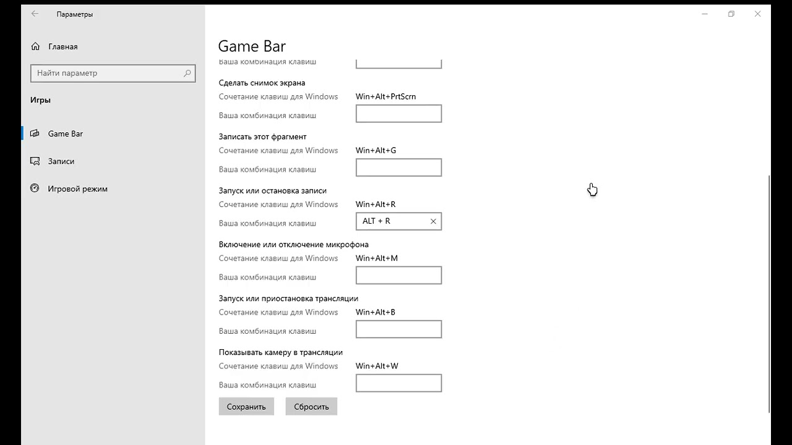
Task: Click the Игровой режим sidebar icon
Action: pyautogui.click(x=35, y=189)
